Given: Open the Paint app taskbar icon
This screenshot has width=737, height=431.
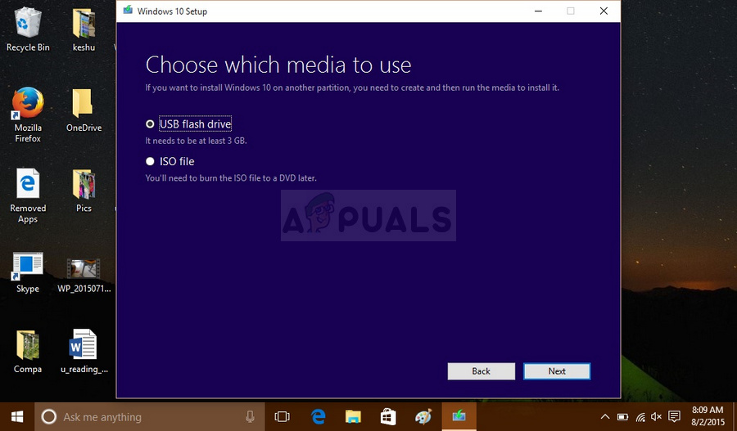Looking at the screenshot, I should pos(423,417).
